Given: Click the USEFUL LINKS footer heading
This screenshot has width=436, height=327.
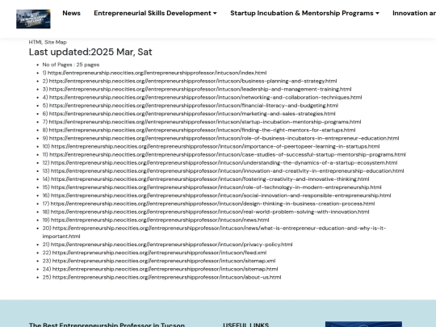Looking at the screenshot, I should click(245, 325).
